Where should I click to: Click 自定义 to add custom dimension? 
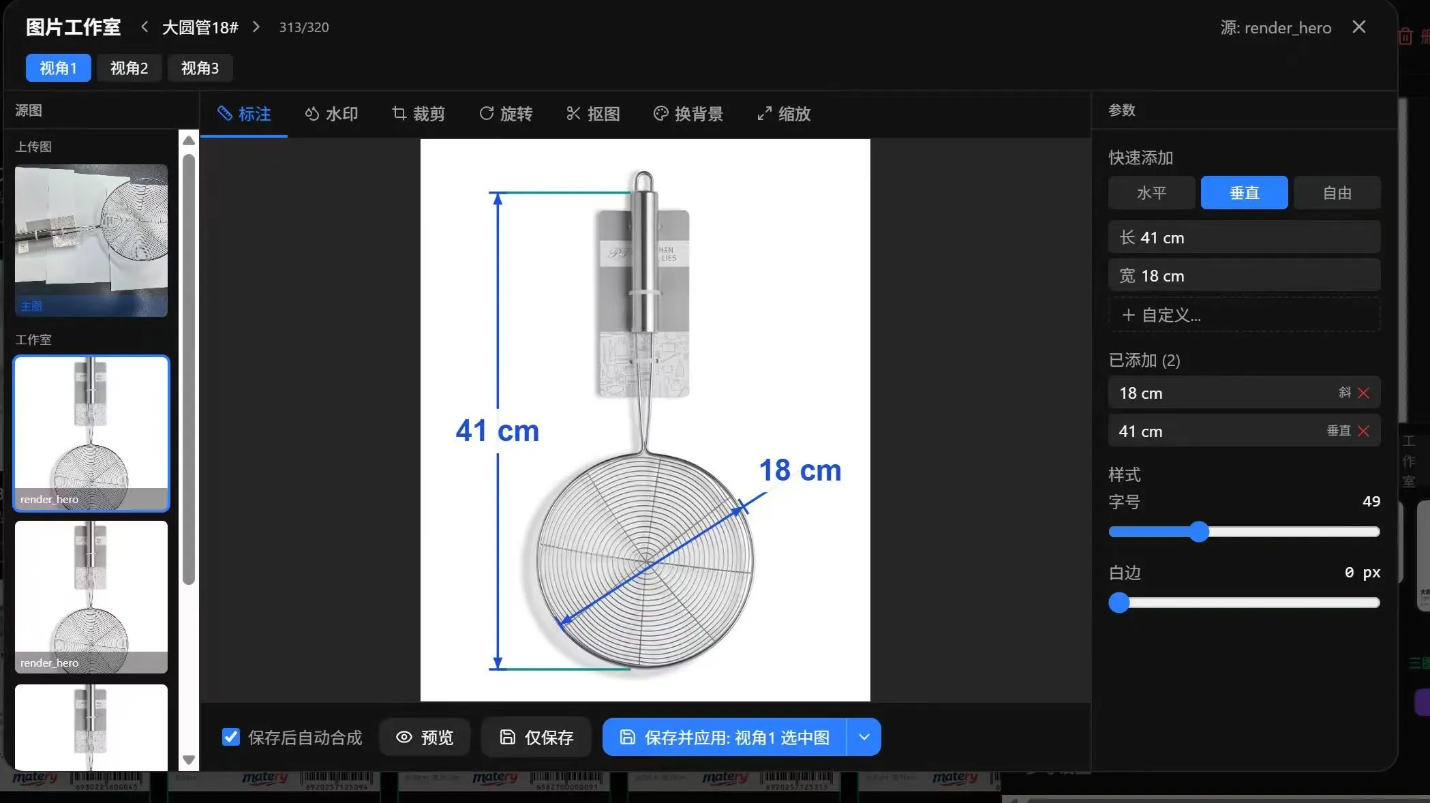pos(1245,315)
